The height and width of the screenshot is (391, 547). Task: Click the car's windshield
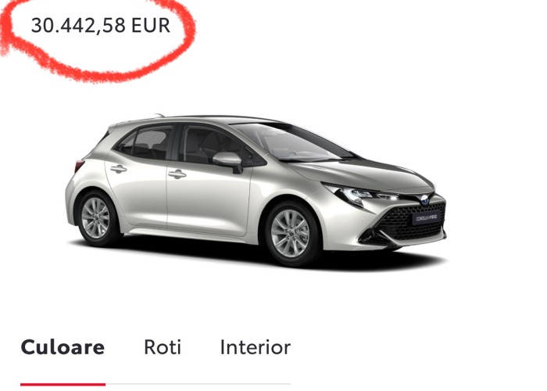pyautogui.click(x=293, y=142)
